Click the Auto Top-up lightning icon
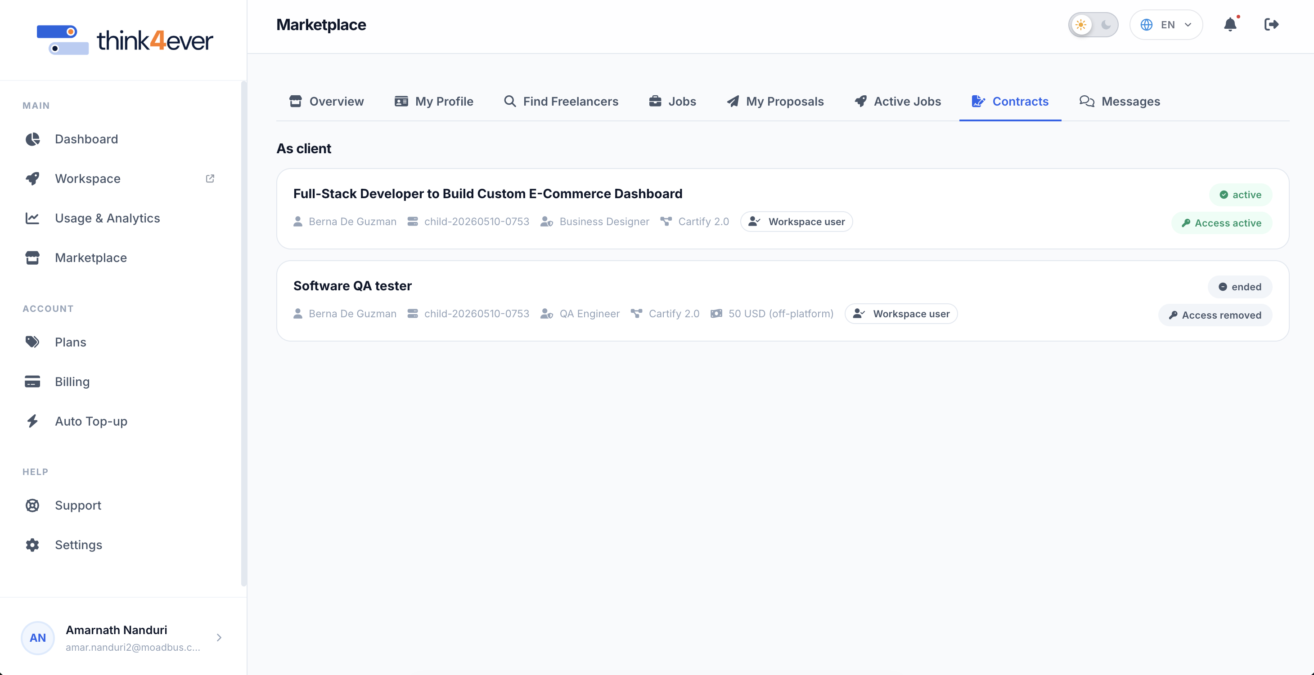The width and height of the screenshot is (1314, 675). tap(33, 421)
